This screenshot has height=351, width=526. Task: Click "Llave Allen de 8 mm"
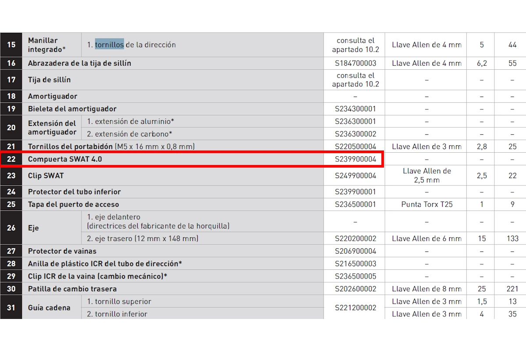[x=426, y=289]
